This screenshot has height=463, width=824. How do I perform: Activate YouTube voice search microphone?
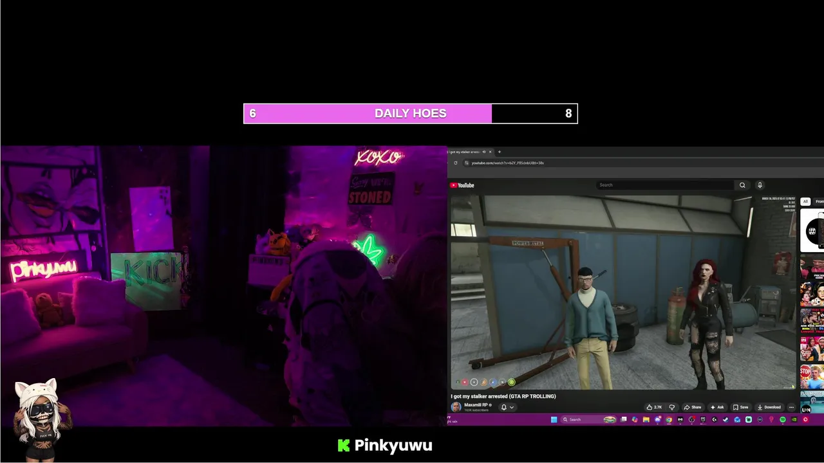point(760,185)
